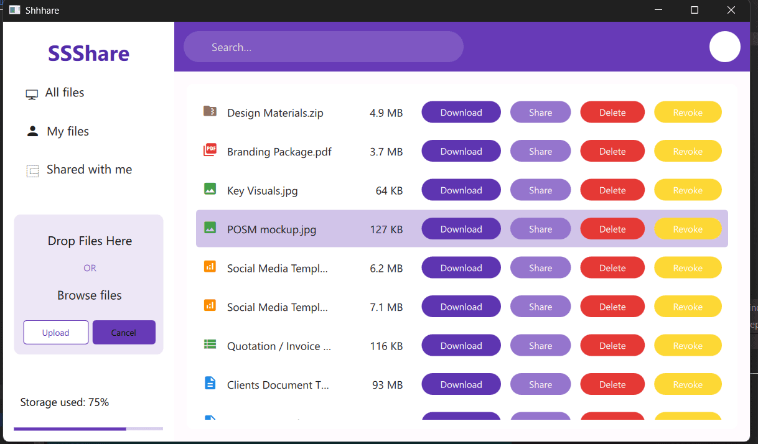Image resolution: width=758 pixels, height=444 pixels.
Task: Share Branding Package.pdf
Action: [x=540, y=151]
